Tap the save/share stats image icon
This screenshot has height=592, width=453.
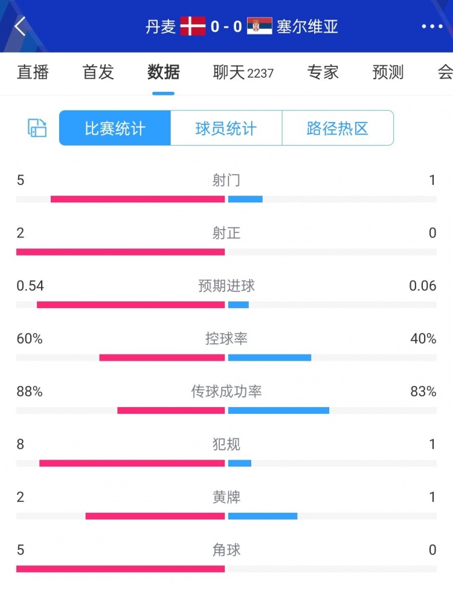[37, 127]
